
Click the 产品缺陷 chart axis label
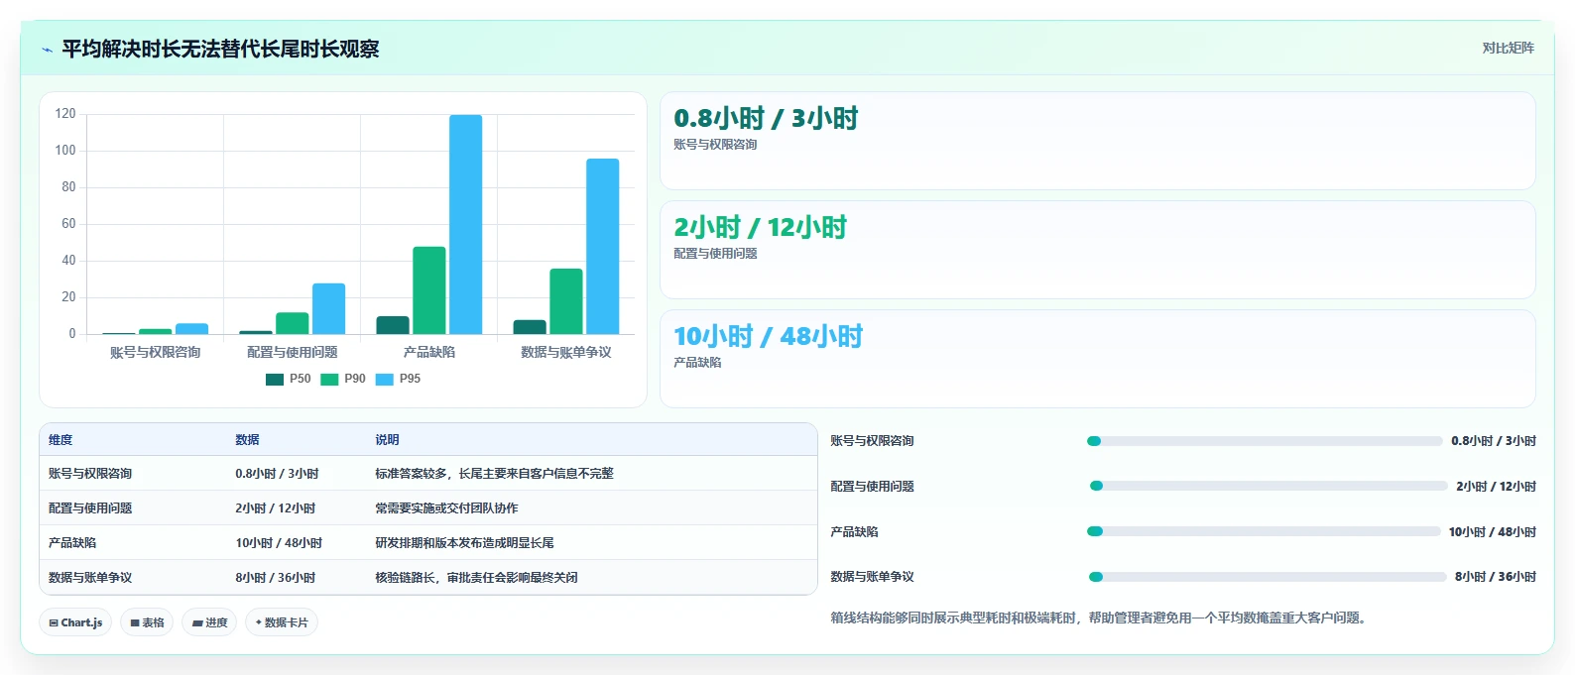point(429,352)
